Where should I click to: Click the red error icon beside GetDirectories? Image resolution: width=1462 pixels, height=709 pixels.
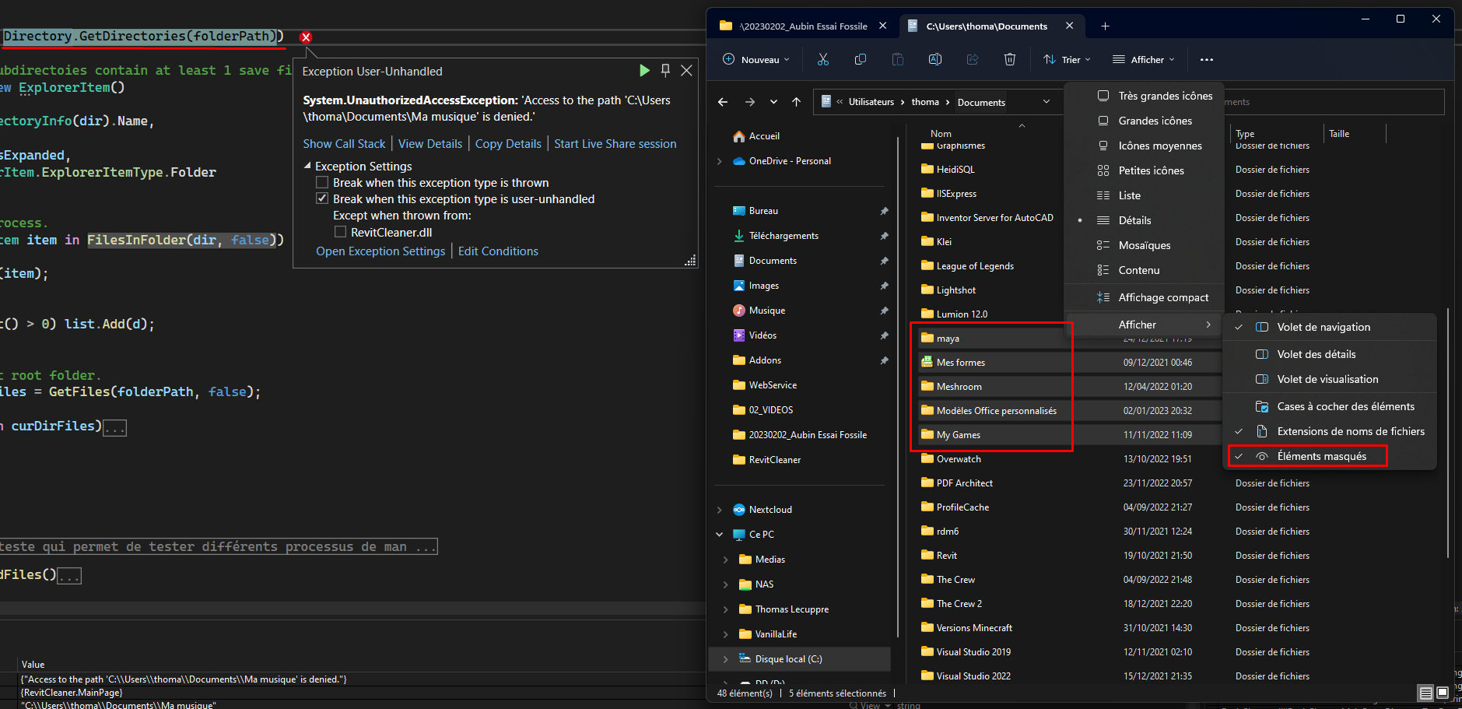point(306,37)
